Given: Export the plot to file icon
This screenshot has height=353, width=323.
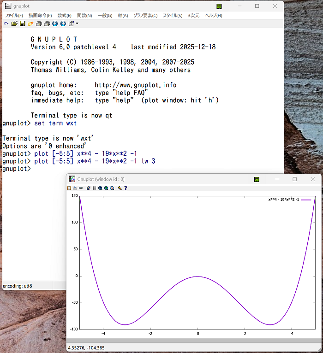Looking at the screenshot, I should 75,188.
